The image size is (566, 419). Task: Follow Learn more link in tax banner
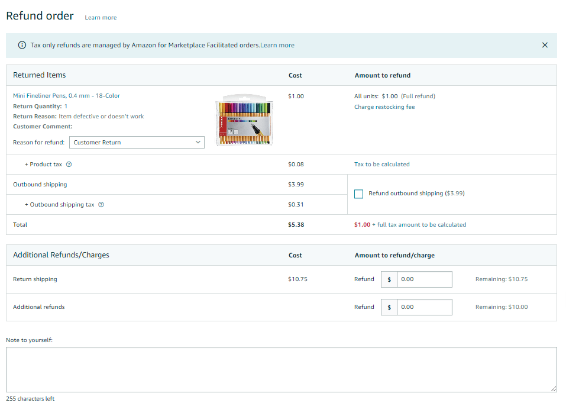277,45
